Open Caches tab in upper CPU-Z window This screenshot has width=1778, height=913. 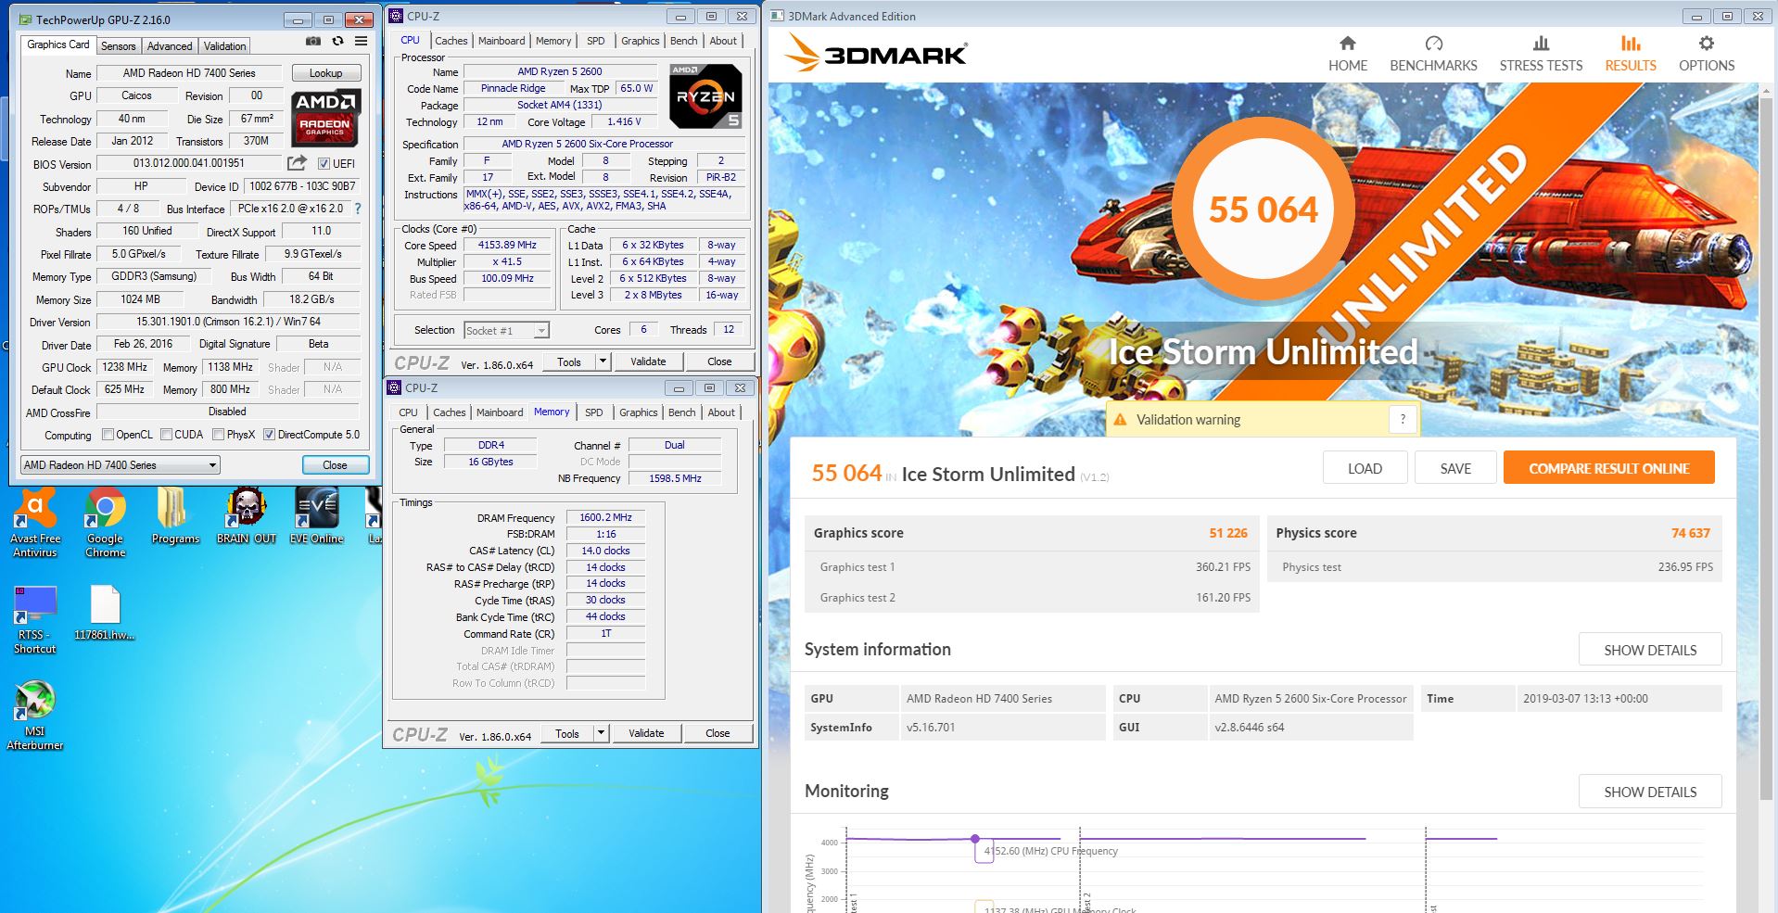tap(451, 41)
